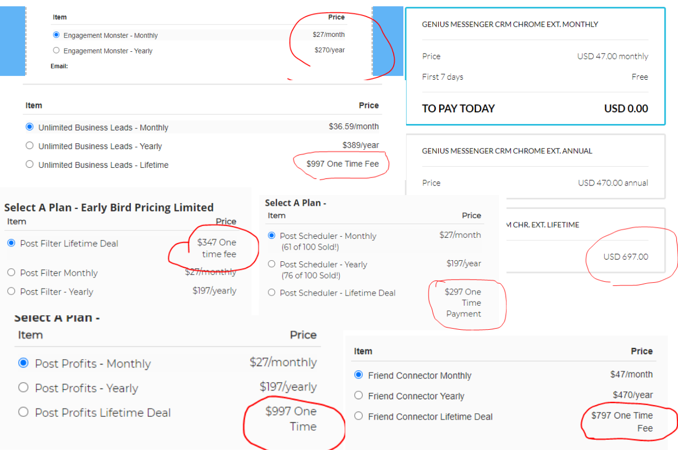Pick the Post Scheduler - Lifetime Deal radio
This screenshot has width=678, height=450.
tap(271, 292)
